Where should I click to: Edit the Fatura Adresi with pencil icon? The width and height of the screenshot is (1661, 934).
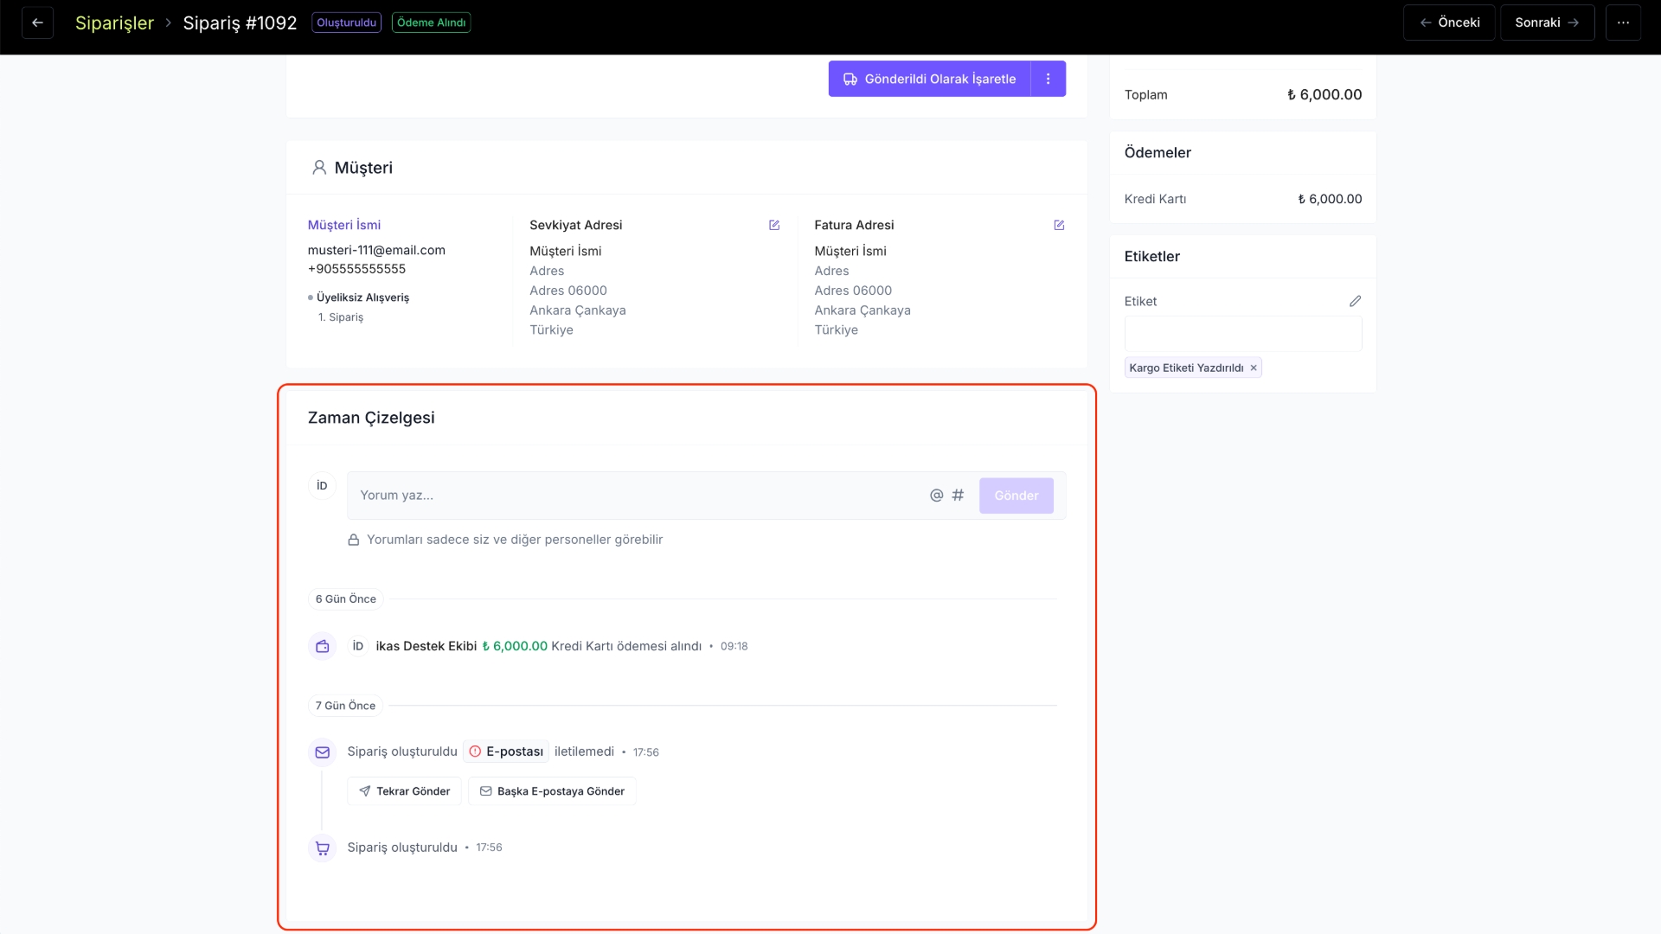(x=1059, y=225)
